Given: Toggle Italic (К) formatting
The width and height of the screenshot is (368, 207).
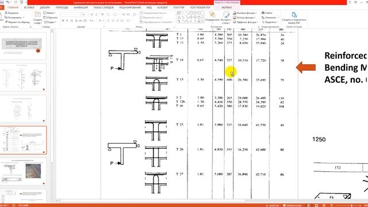Looking at the screenshot, I should click(x=67, y=21).
